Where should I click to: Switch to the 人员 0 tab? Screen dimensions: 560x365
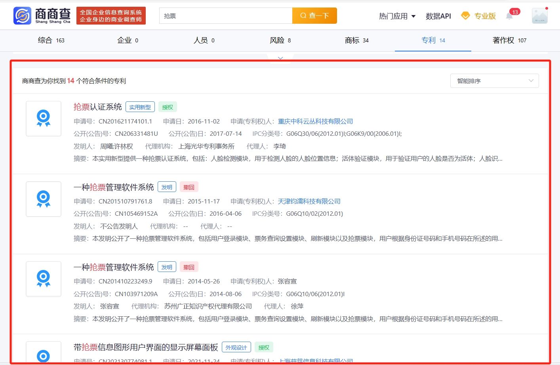coord(204,40)
